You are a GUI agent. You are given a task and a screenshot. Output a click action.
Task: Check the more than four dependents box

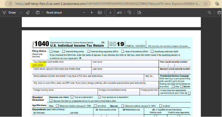189,93
